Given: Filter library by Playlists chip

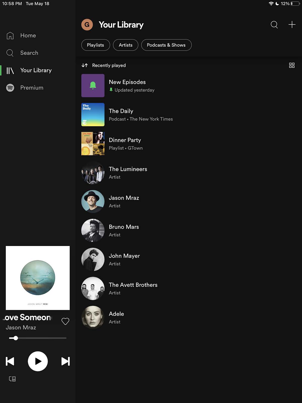Looking at the screenshot, I should [96, 45].
